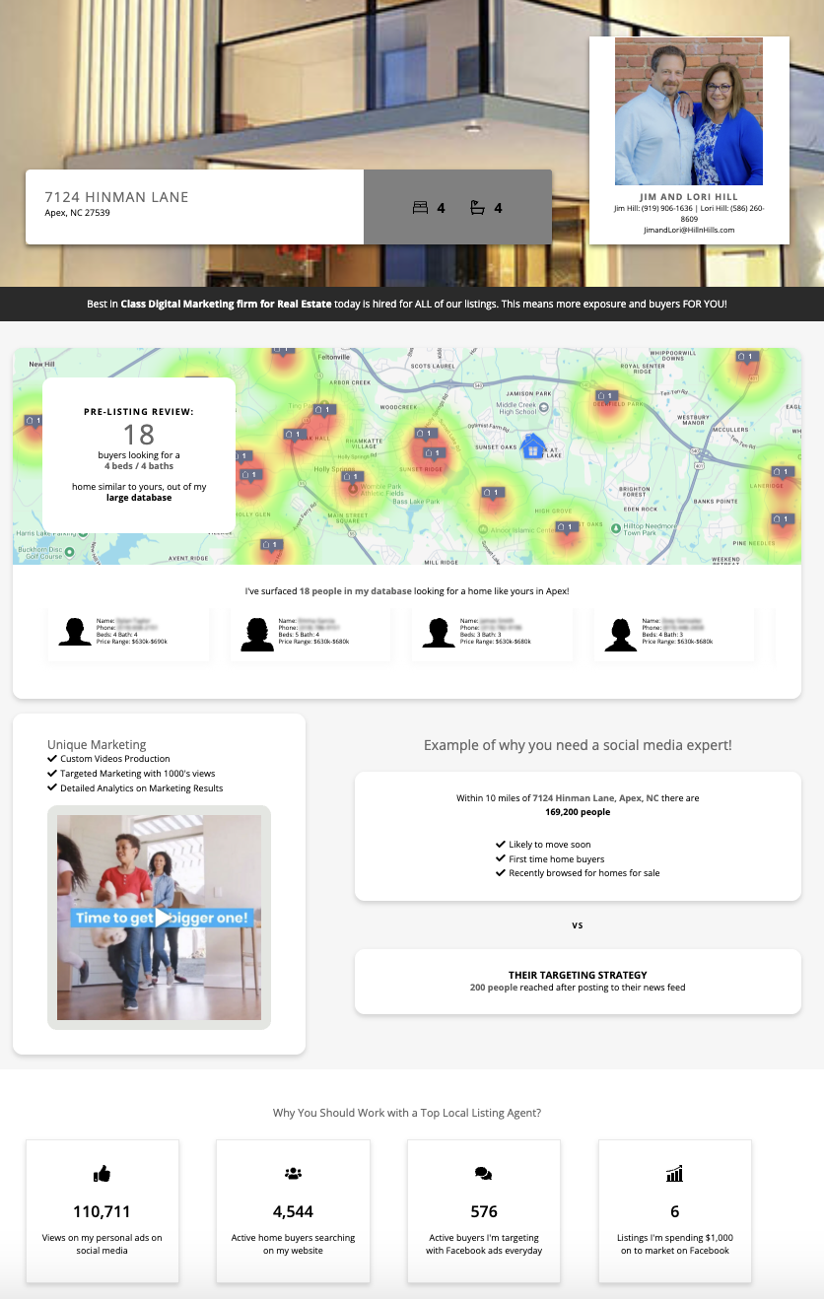The height and width of the screenshot is (1299, 824).
Task: Click the bar chart icon above 6
Action: click(674, 1173)
